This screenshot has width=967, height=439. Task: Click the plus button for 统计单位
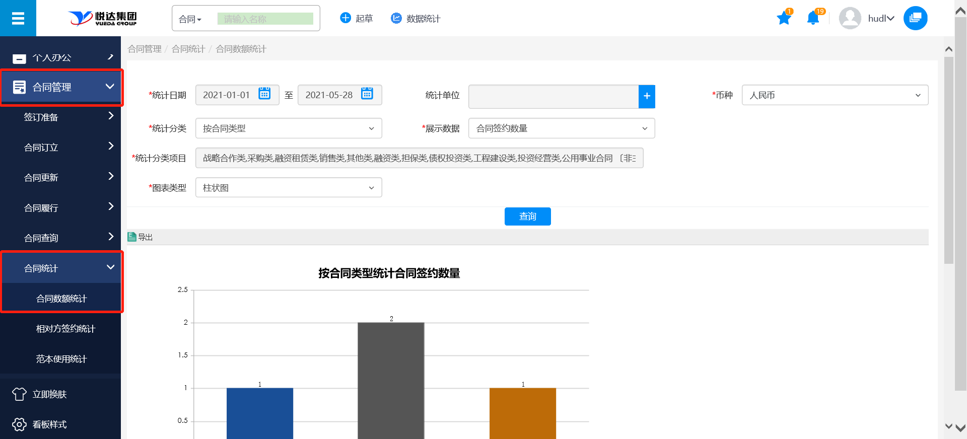coord(647,96)
